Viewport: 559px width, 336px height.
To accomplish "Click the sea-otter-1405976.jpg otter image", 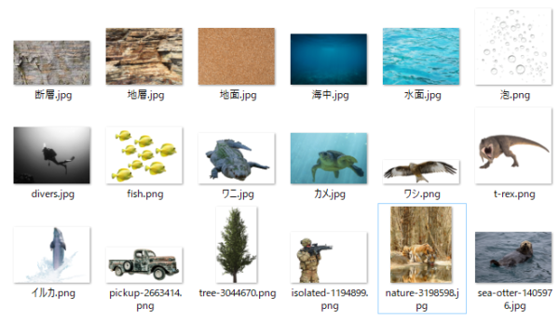I will pos(513,257).
